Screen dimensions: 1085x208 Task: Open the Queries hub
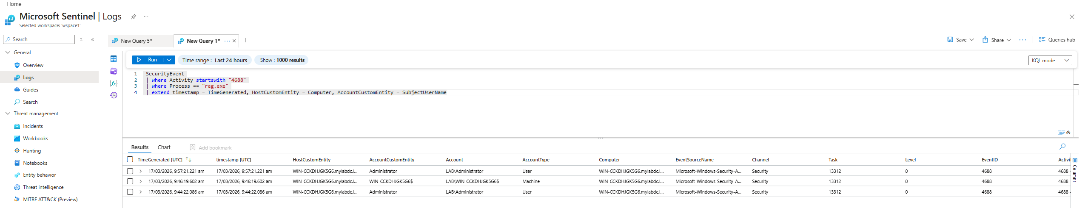click(1057, 40)
